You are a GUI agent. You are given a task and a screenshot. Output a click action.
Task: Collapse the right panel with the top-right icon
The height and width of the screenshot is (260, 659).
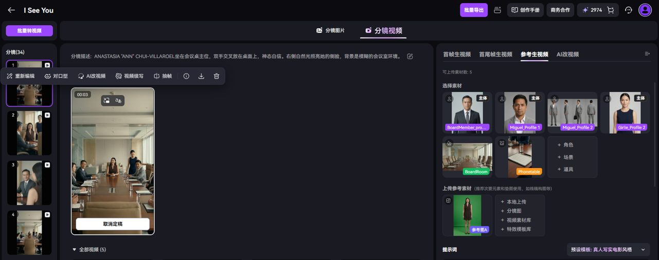pos(647,54)
